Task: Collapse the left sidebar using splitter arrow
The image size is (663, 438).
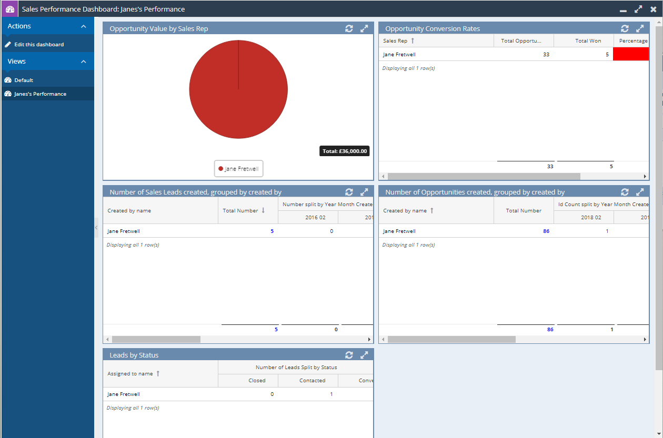Action: [96, 227]
